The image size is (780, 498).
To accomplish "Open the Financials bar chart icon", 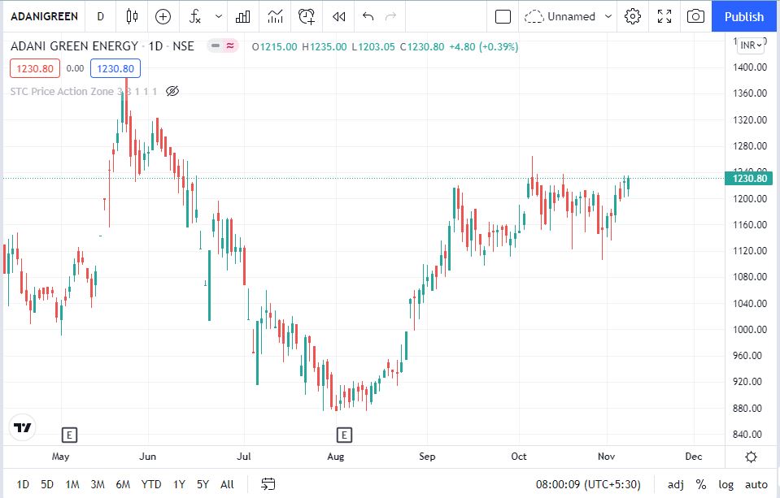I will 242,16.
